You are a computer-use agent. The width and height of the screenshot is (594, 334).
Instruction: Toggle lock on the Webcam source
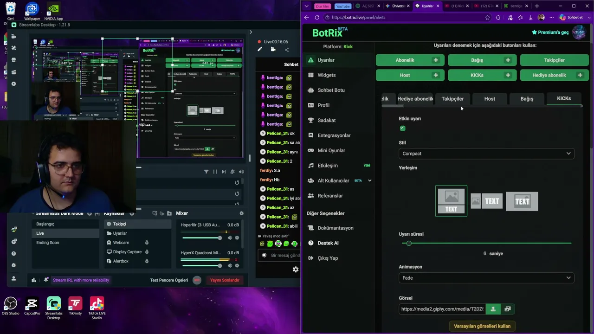tap(147, 243)
